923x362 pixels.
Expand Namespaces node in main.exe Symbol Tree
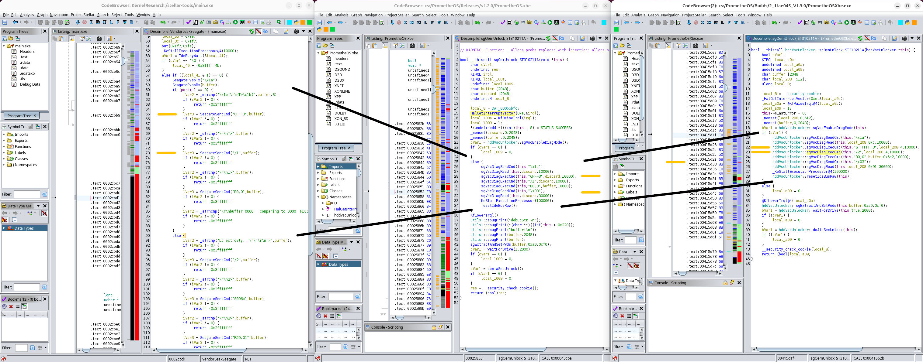(x=4, y=165)
